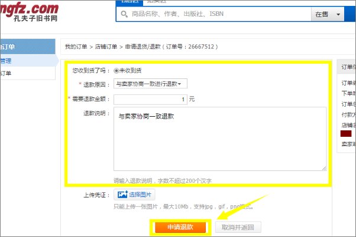Click the 上传凭证 label

[x=96, y=195]
